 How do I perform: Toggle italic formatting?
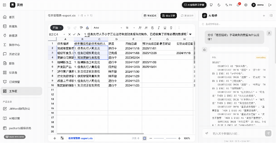point(159,28)
